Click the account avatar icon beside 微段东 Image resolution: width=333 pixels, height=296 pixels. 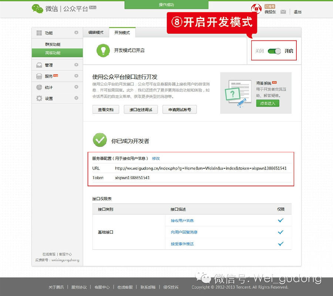tap(256, 9)
